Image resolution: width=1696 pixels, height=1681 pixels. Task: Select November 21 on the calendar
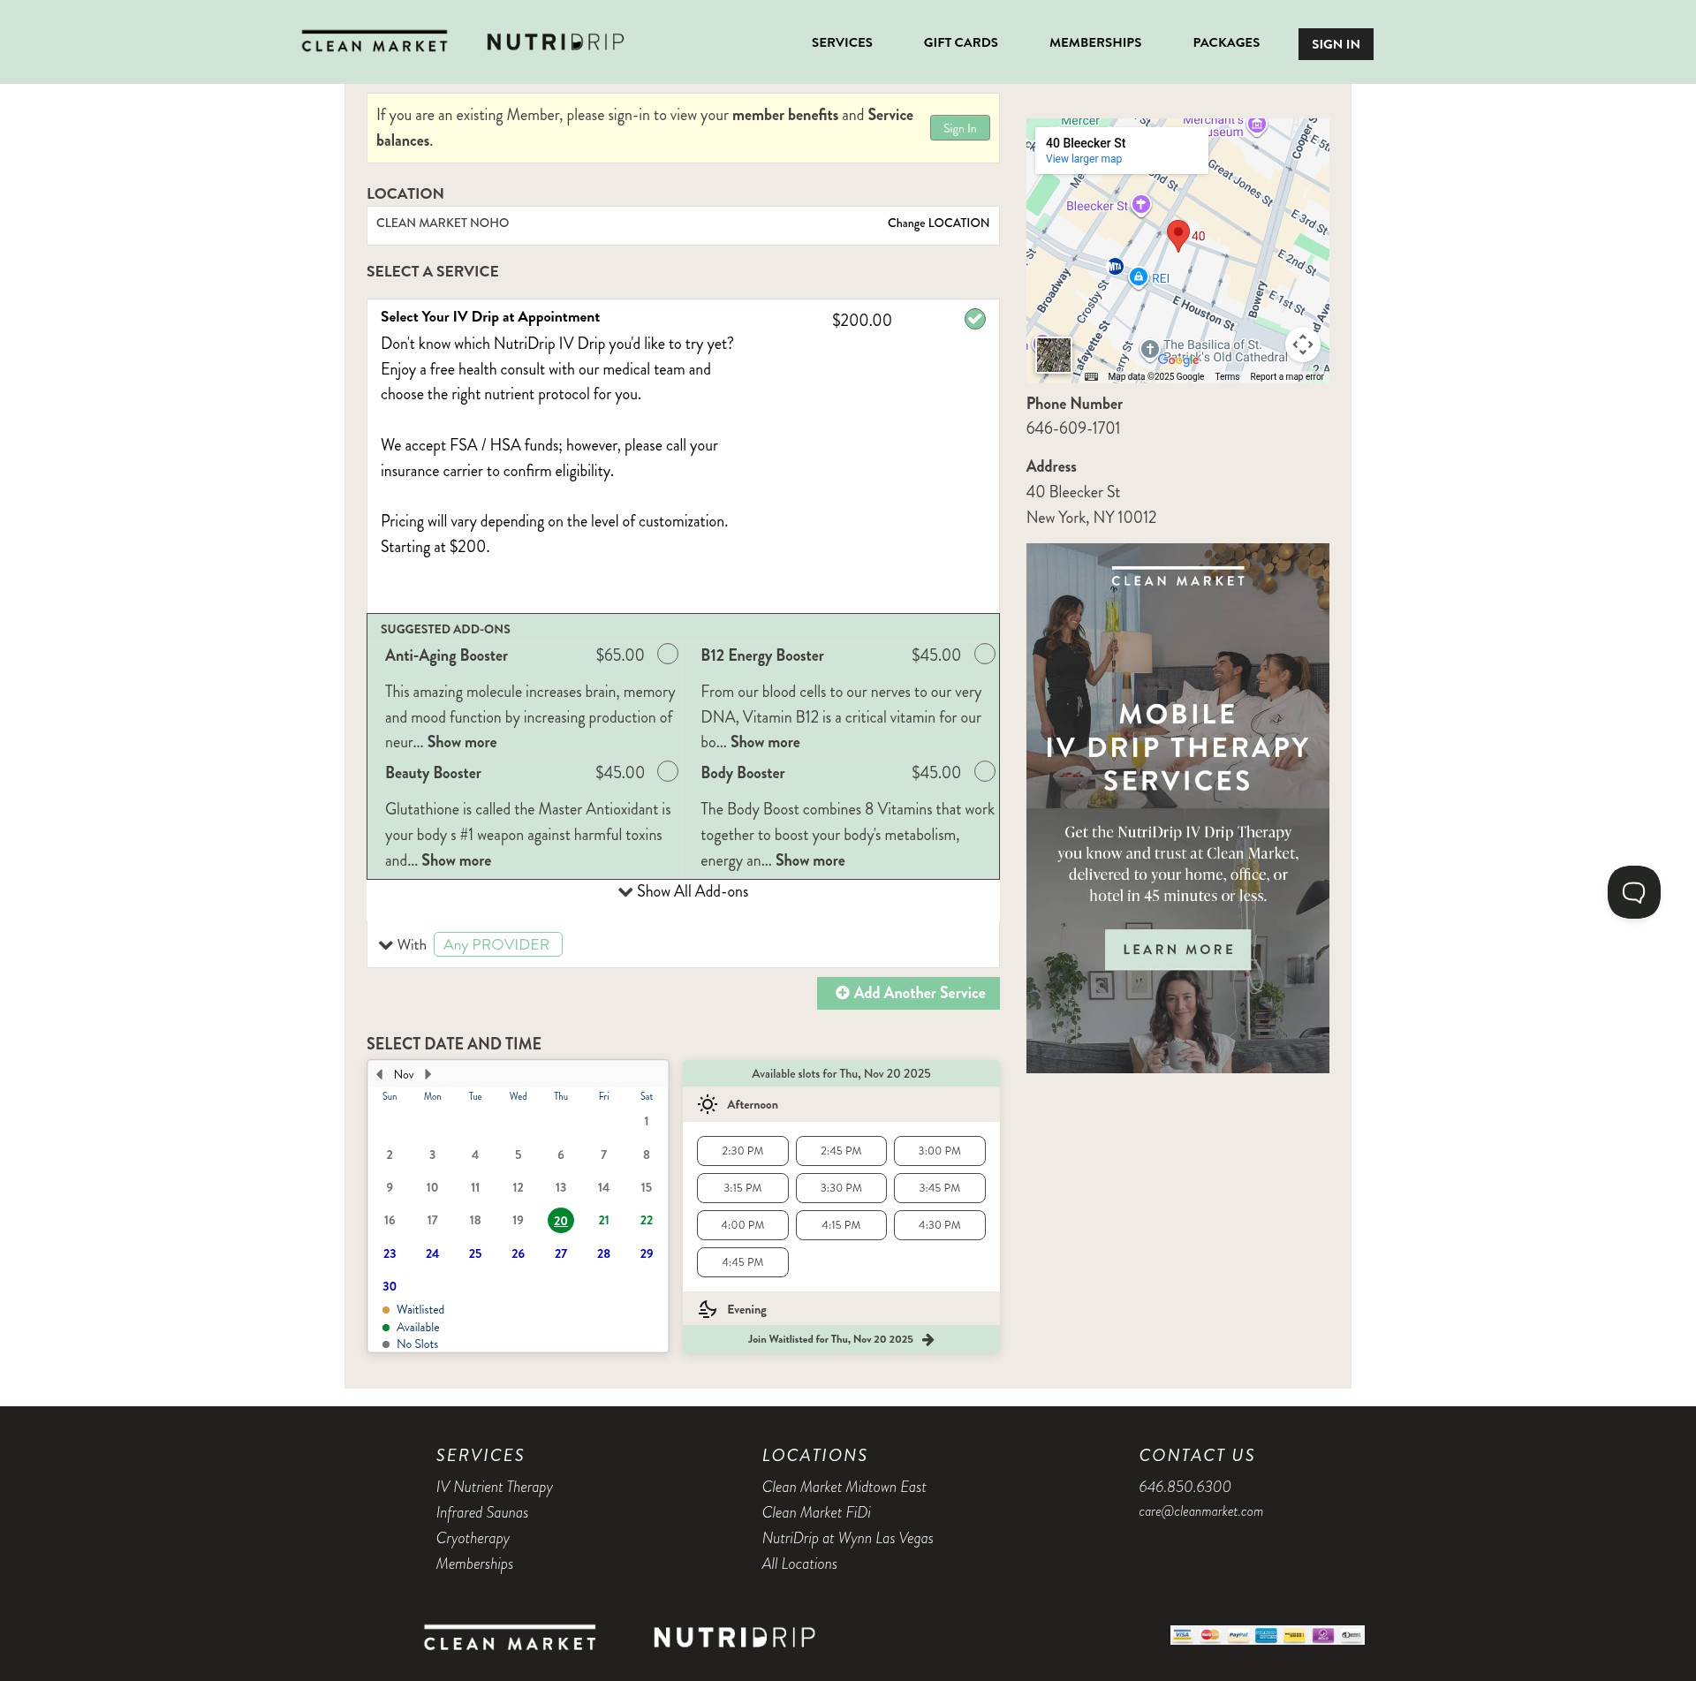(x=603, y=1221)
